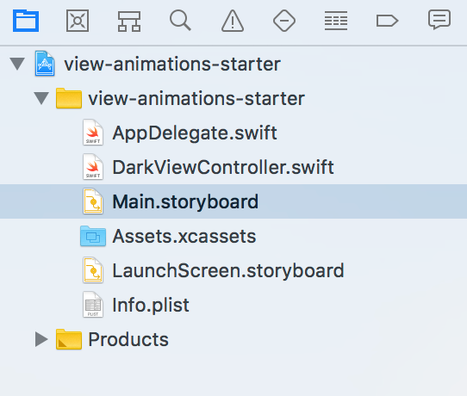Open the Project navigator folder icon
The width and height of the screenshot is (467, 396).
(26, 21)
